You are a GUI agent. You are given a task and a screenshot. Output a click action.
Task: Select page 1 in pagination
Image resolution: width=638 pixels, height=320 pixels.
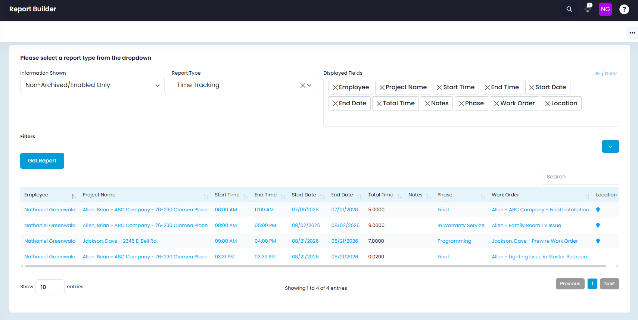click(x=592, y=284)
